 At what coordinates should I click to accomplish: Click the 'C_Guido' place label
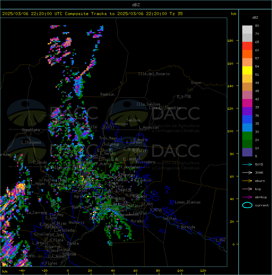40,162
